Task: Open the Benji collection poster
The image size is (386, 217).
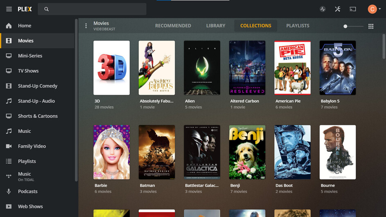Action: click(247, 152)
